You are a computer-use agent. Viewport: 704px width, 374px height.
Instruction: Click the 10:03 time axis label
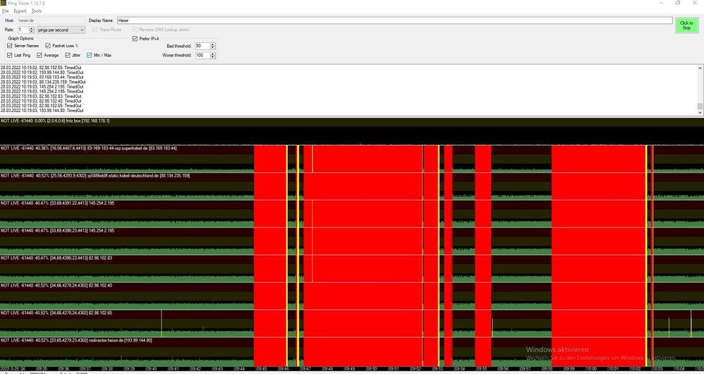[x=657, y=368]
